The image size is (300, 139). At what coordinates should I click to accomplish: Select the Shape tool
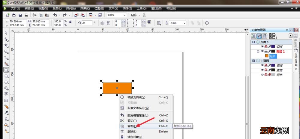pyautogui.click(x=6, y=39)
